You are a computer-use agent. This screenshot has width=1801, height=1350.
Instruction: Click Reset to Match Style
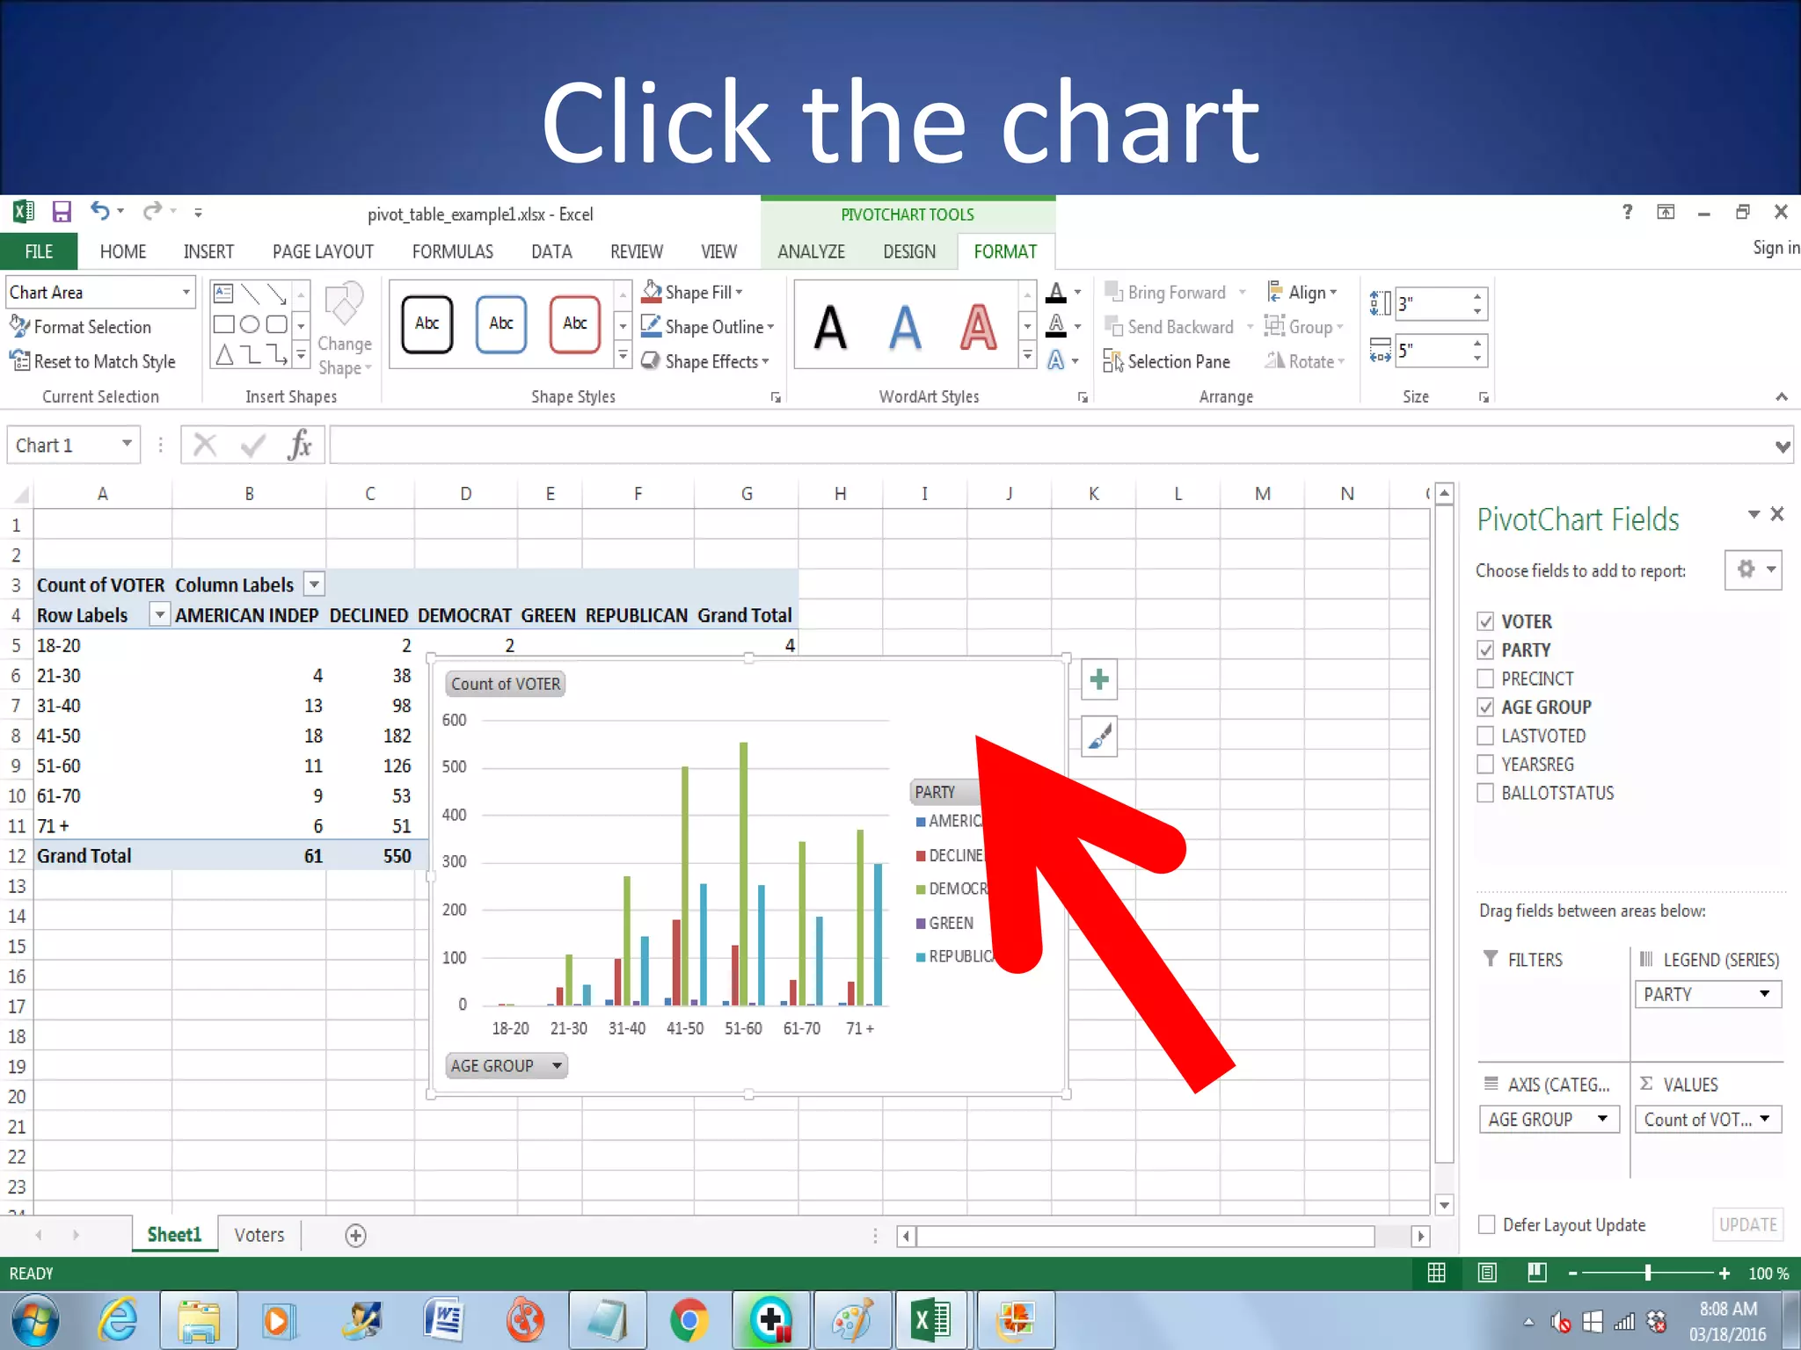[x=93, y=361]
